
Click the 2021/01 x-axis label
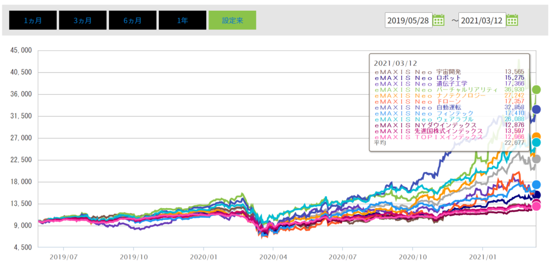tap(482, 257)
